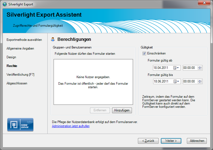The height and width of the screenshot is (150, 213).
Task: Open calendar for 'Formular gültig ab' date
Action: [177, 68]
